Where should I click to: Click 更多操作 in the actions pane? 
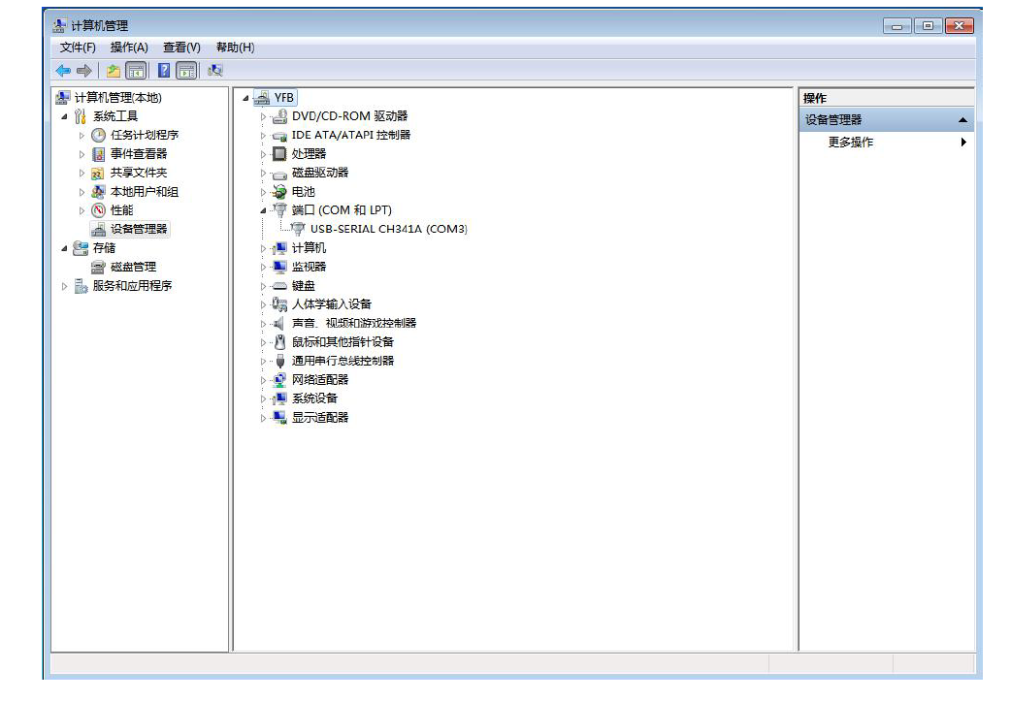coord(851,143)
